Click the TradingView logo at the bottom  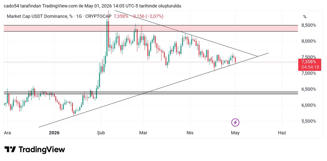coord(35,150)
